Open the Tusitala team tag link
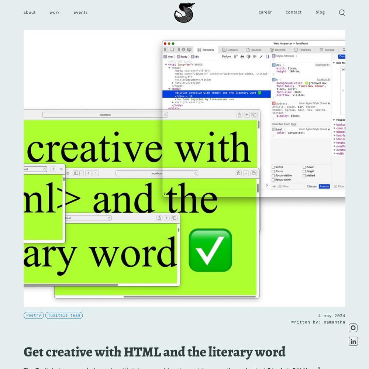Image resolution: width=369 pixels, height=369 pixels. [x=64, y=315]
